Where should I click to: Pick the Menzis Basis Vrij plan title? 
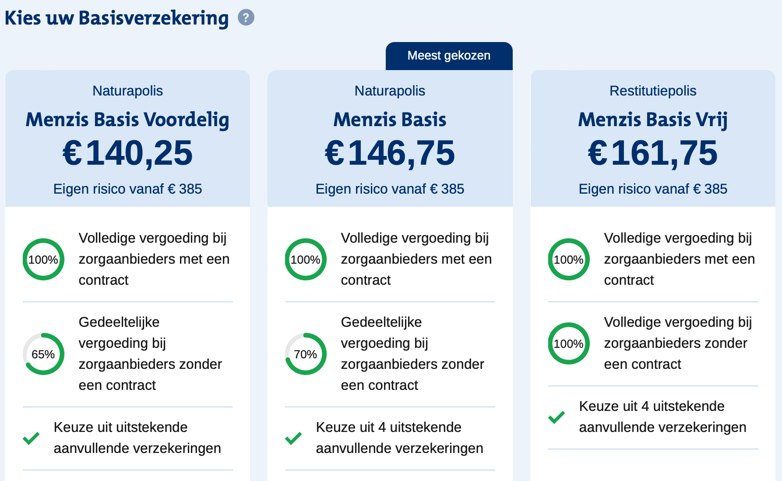(x=652, y=120)
